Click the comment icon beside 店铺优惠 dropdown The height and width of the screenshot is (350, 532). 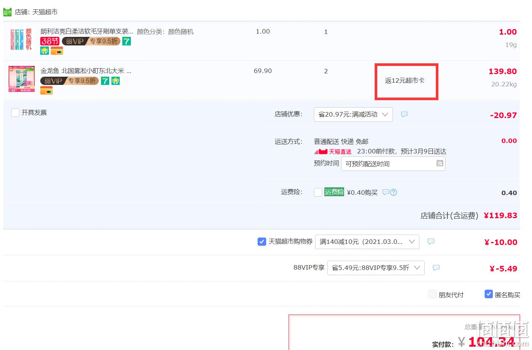tap(404, 114)
